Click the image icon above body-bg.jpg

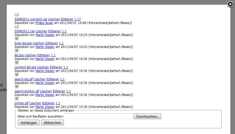pos(16,39)
